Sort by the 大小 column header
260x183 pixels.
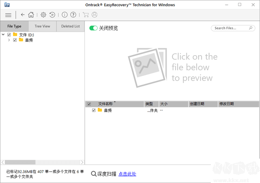pos(173,104)
